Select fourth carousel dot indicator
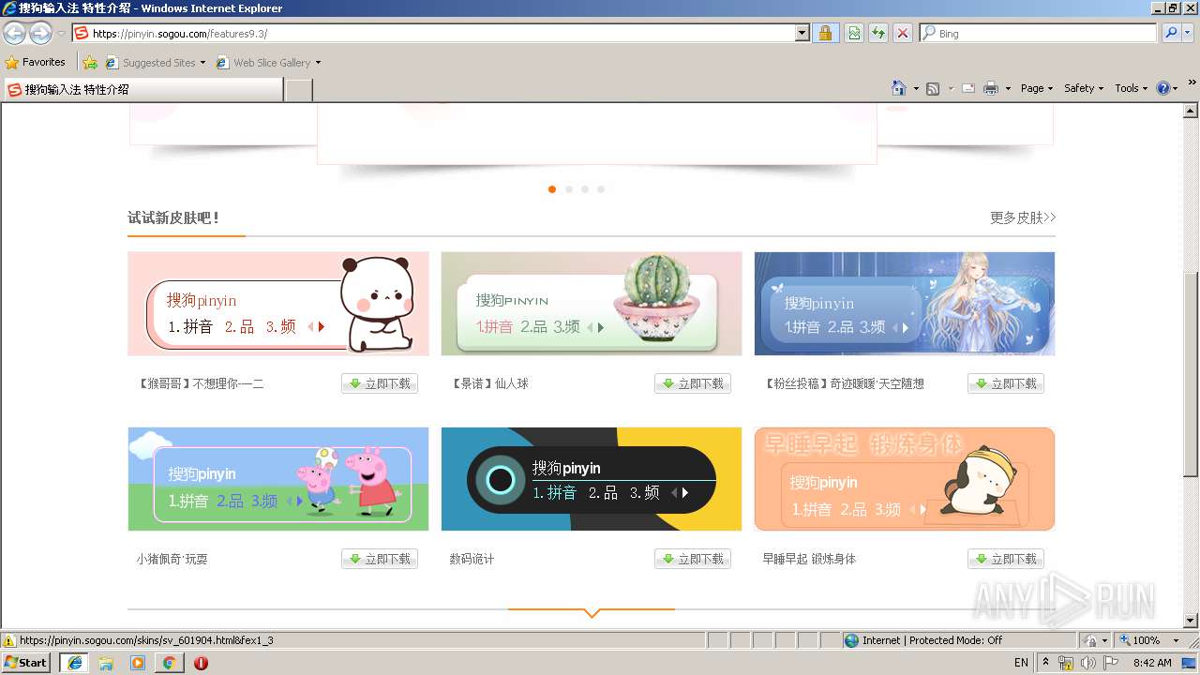Viewport: 1200px width, 675px height. pos(601,189)
